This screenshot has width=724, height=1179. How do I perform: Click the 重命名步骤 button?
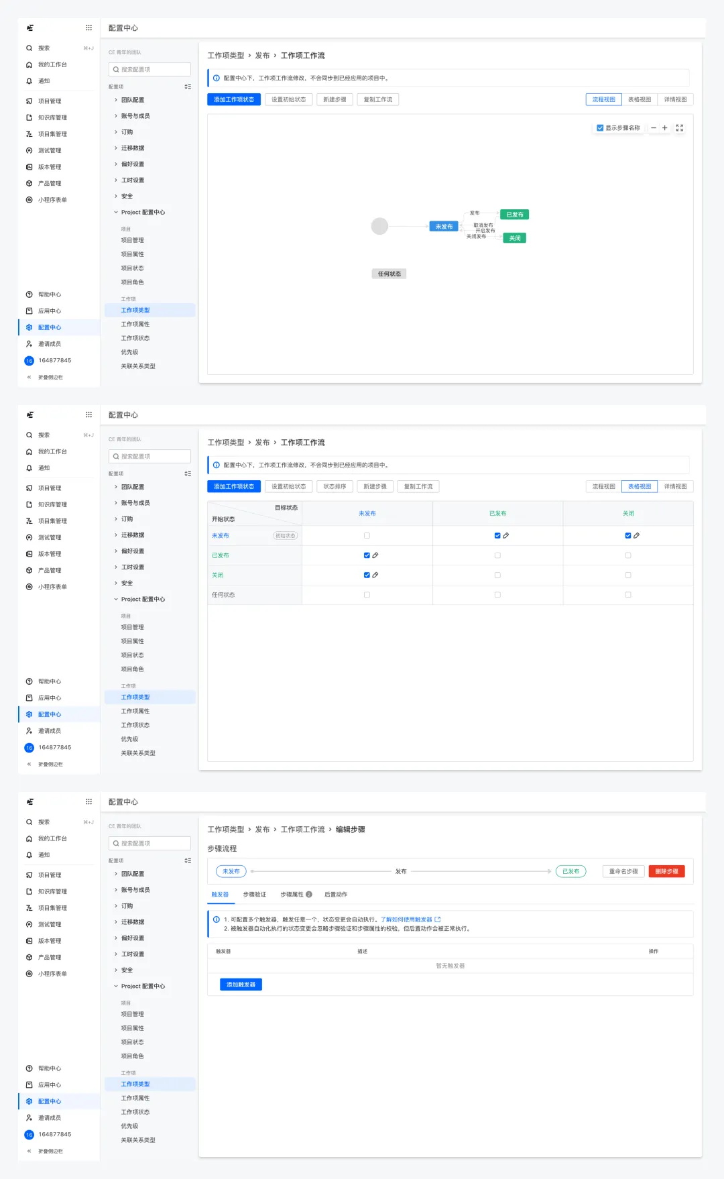pos(623,871)
